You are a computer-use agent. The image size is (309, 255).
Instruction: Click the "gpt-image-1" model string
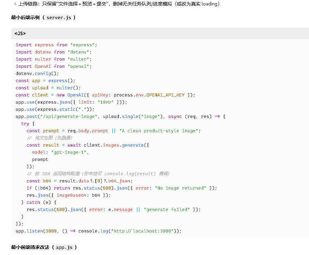click(69, 152)
